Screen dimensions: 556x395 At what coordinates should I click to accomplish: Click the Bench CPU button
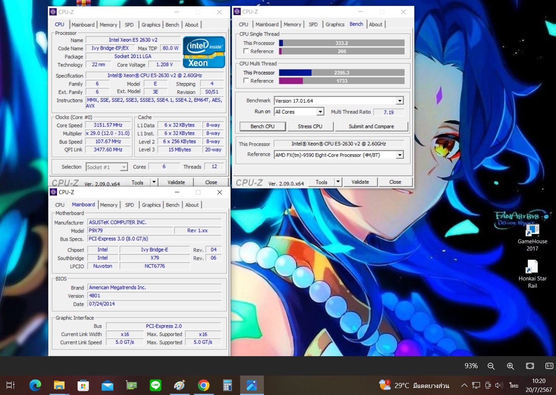click(262, 127)
